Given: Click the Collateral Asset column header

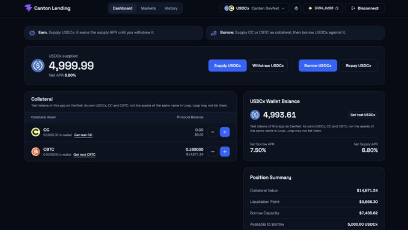Looking at the screenshot, I should click(x=43, y=117).
